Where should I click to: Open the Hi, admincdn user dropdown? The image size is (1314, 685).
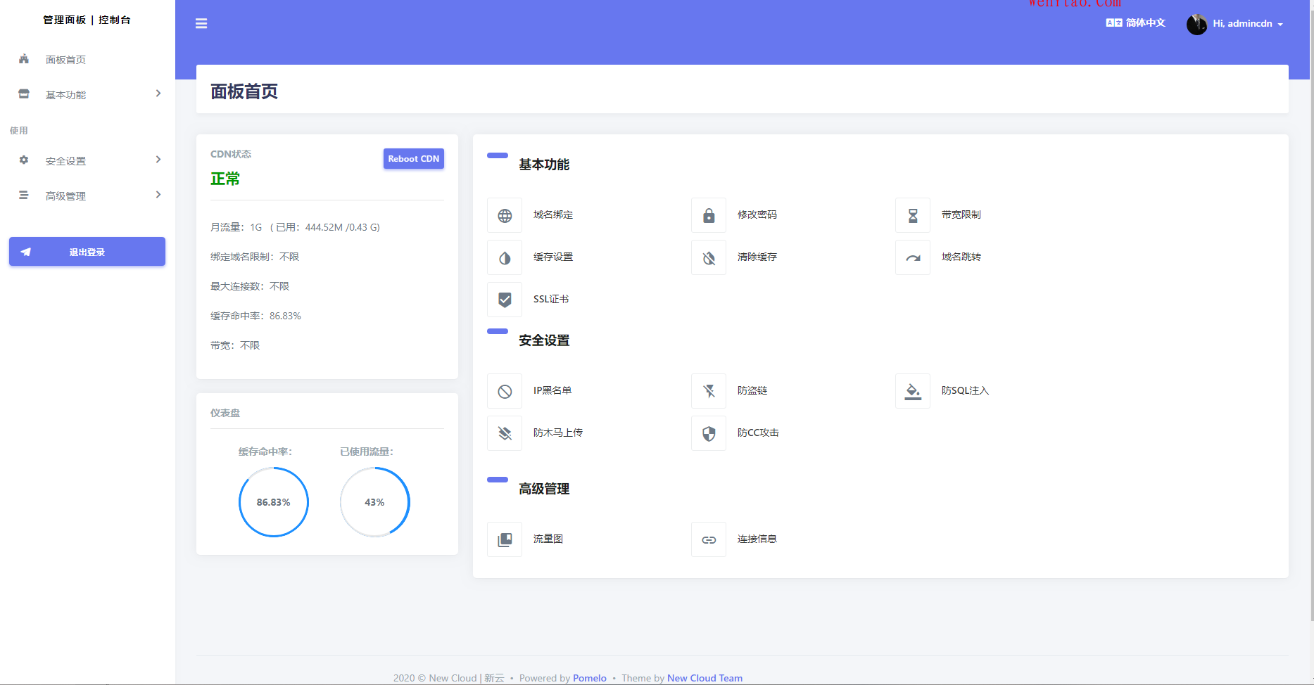pyautogui.click(x=1235, y=24)
